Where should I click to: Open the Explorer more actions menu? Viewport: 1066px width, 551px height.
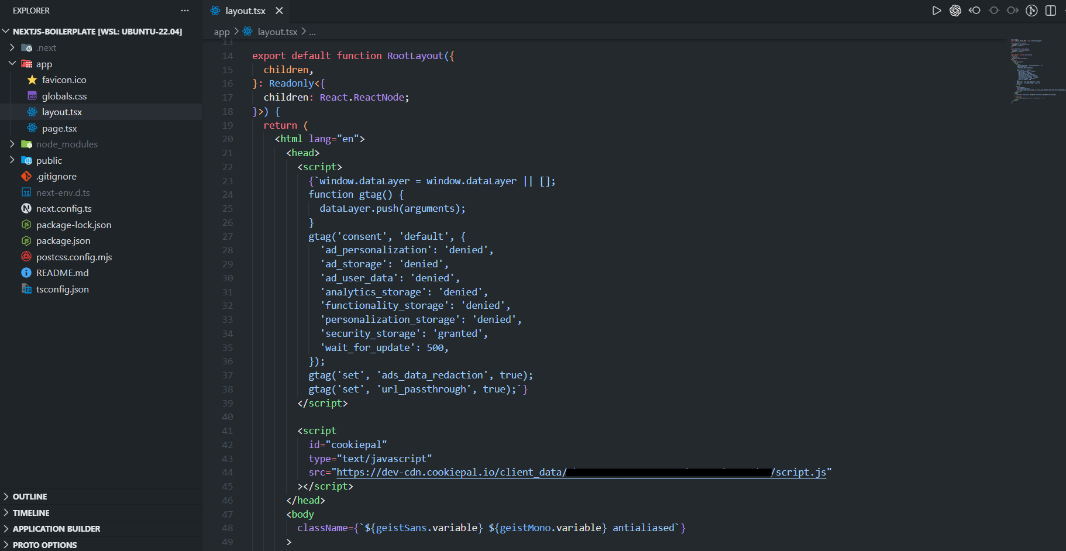point(185,10)
